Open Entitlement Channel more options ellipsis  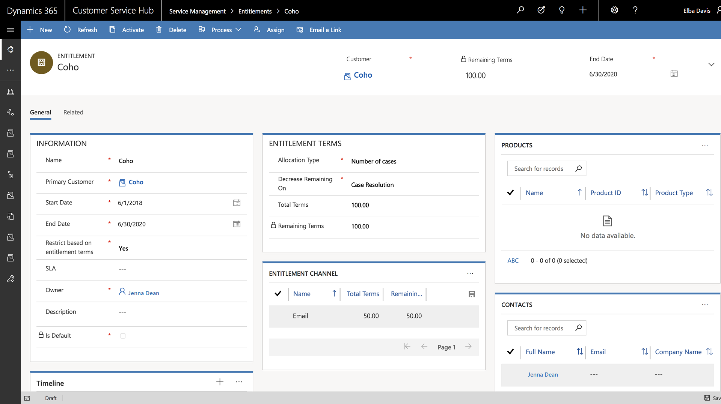pyautogui.click(x=470, y=273)
